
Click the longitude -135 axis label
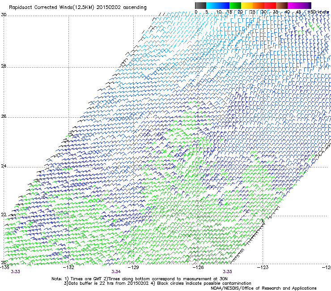click(x=4, y=267)
